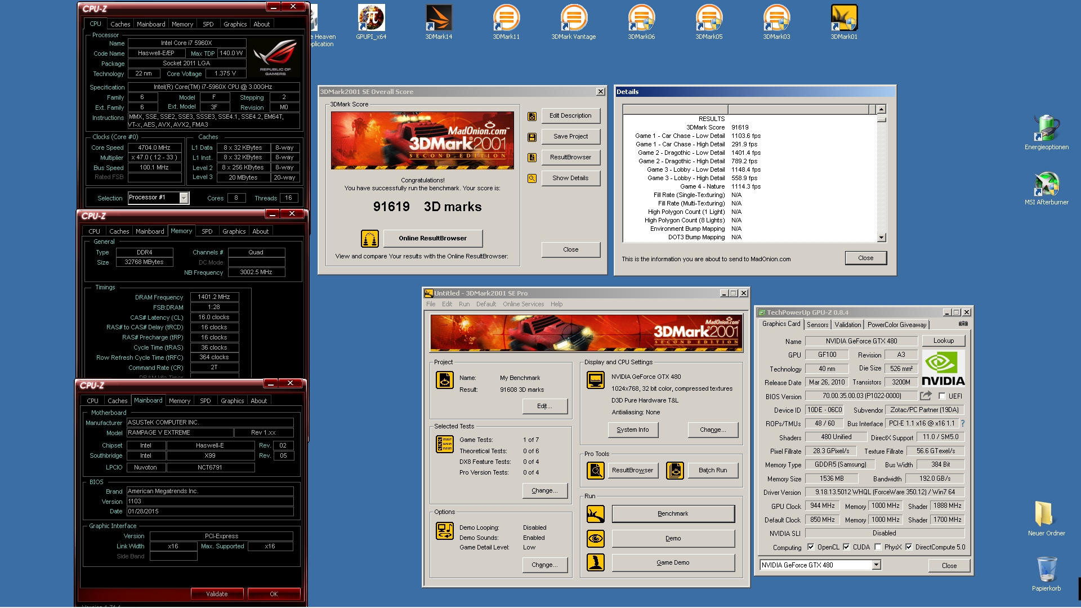Open Help menu in 3DMark2001 SE Pro

point(556,304)
